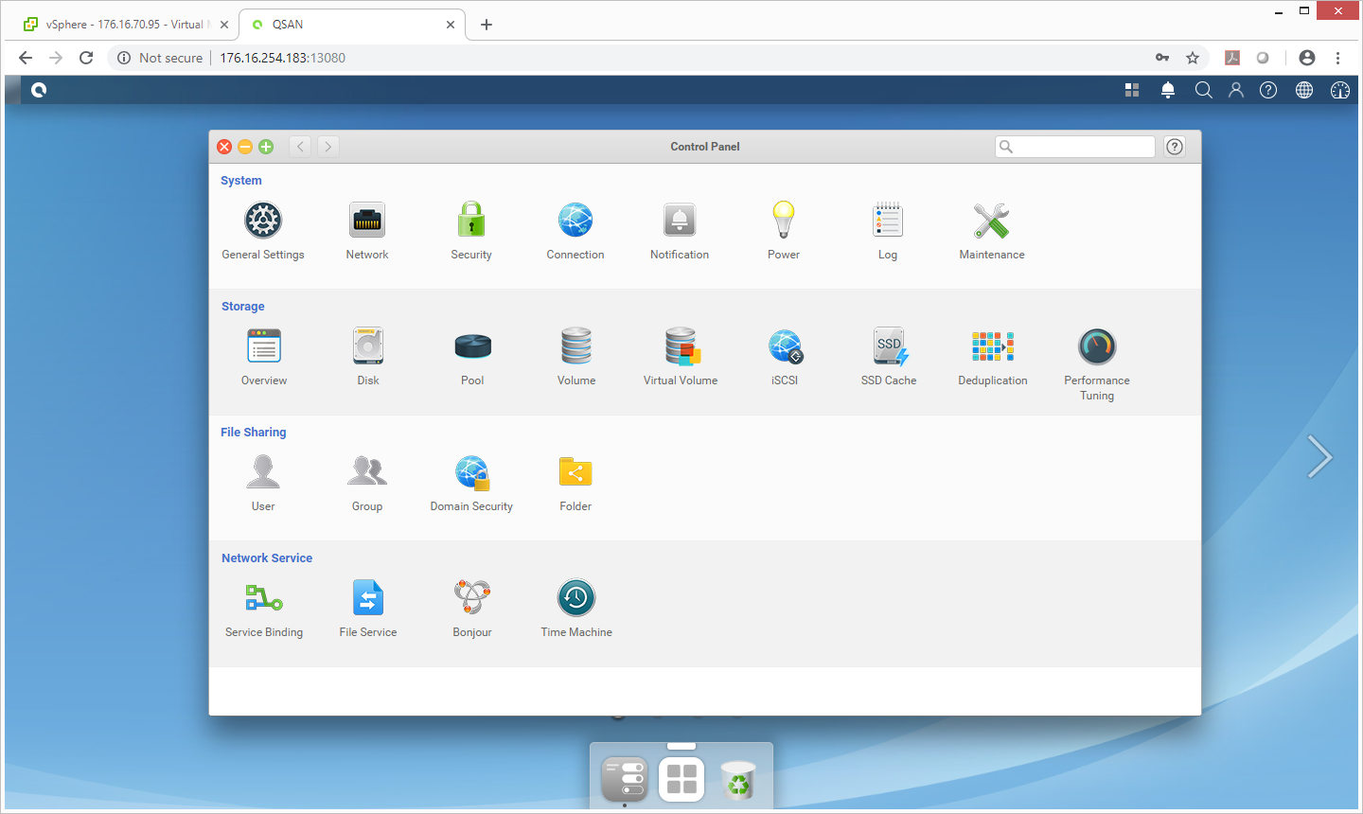
Task: Open the Time Machine icon
Action: tap(576, 598)
